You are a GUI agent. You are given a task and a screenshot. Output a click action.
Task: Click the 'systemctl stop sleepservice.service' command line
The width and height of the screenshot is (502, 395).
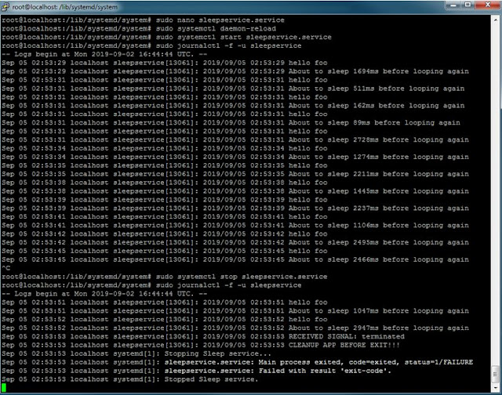coord(164,277)
